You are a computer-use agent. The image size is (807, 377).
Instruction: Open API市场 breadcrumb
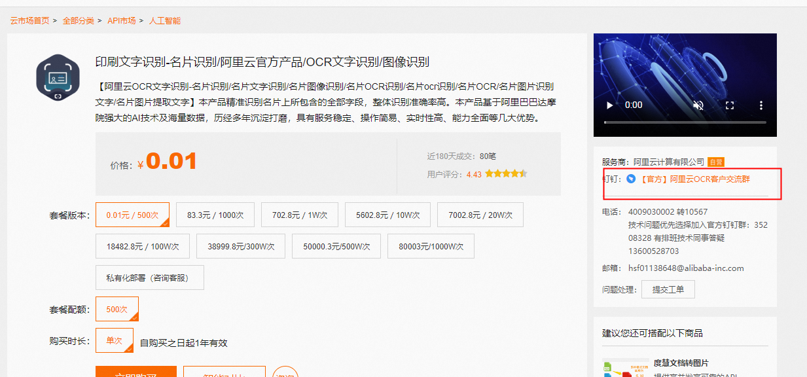pyautogui.click(x=122, y=21)
